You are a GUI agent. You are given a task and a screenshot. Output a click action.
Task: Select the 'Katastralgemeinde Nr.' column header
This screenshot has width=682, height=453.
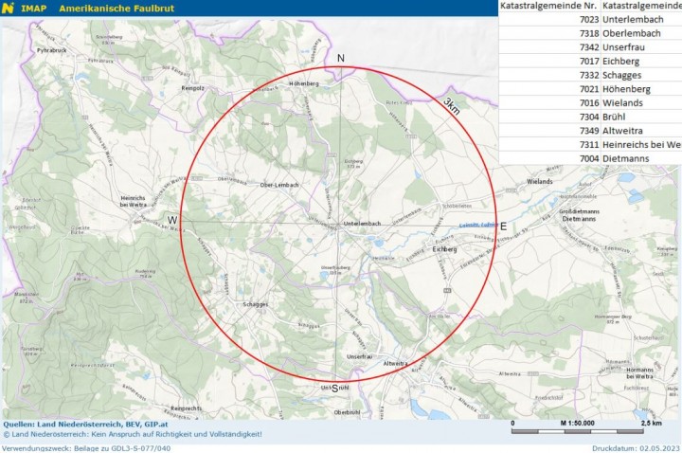click(x=548, y=6)
